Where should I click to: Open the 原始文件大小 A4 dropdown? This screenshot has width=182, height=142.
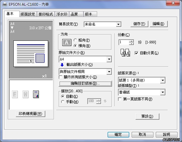109,59
